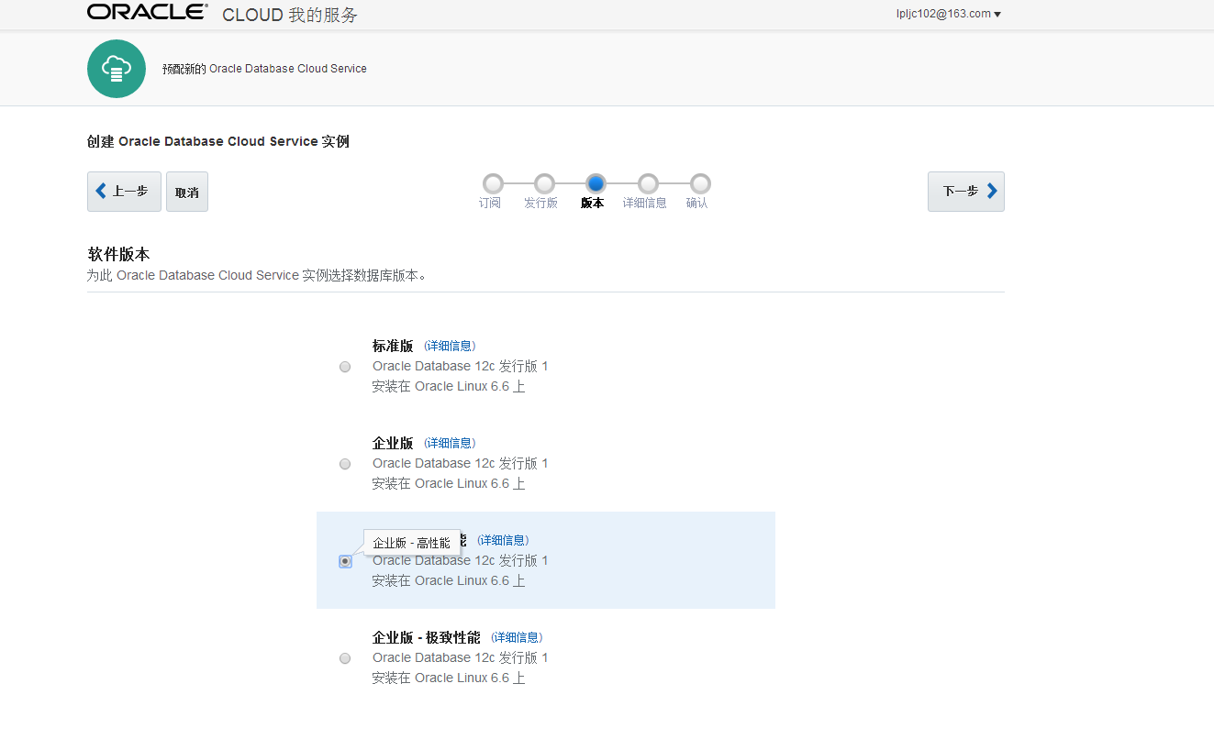Click the 企业版 - 极致性能 option title
The width and height of the screenshot is (1214, 750).
[x=427, y=637]
